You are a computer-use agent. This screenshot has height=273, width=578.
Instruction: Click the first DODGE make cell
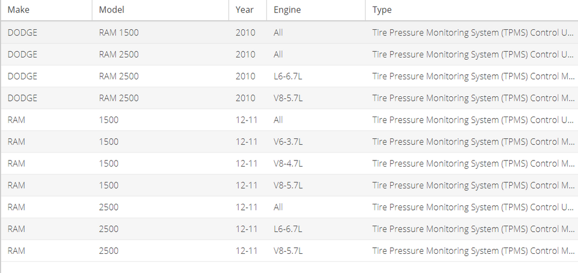23,33
